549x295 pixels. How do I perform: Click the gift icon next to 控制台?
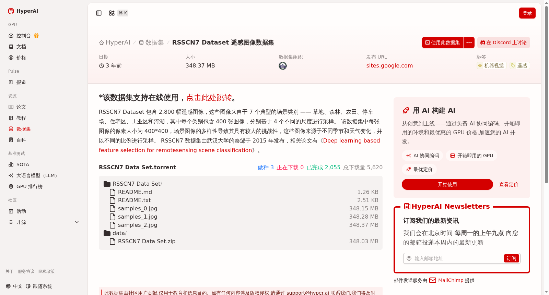tap(36, 36)
